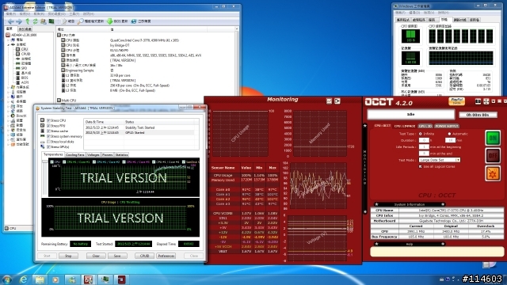Click AIDA64 details pane vertical scrollbar
The height and width of the screenshot is (285, 507).
(x=237, y=62)
